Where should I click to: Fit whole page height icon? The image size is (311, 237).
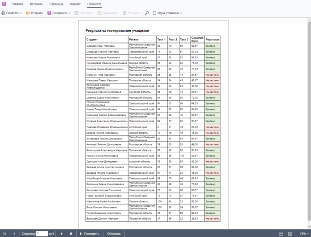[290, 233]
